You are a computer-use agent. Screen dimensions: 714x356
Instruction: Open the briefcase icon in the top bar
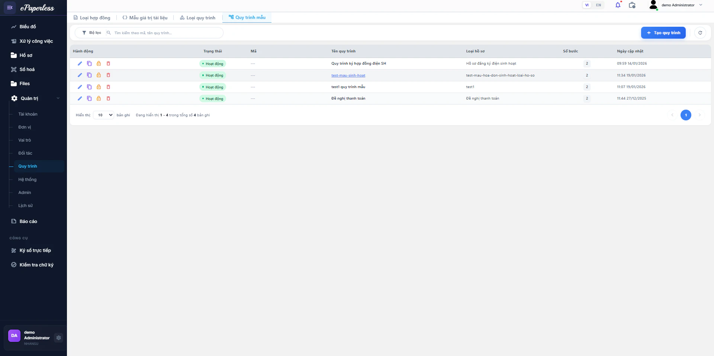point(632,5)
